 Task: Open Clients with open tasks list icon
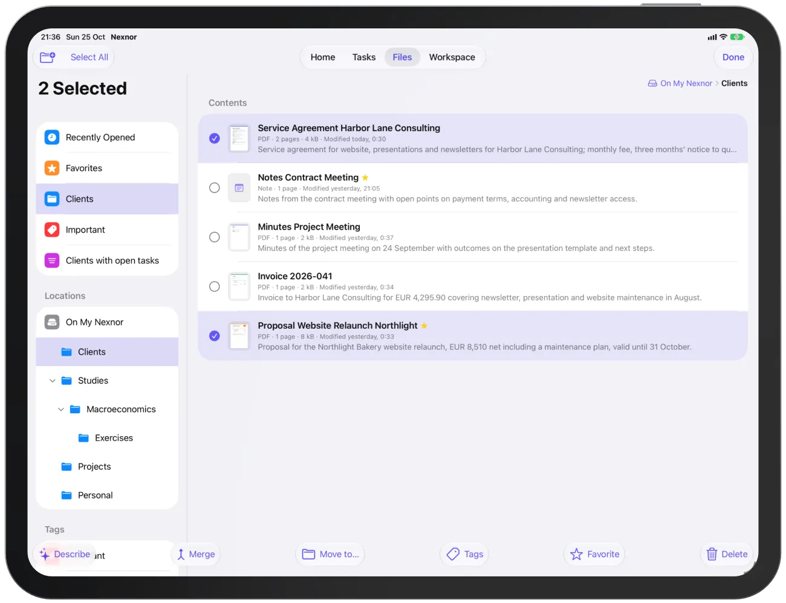[52, 260]
